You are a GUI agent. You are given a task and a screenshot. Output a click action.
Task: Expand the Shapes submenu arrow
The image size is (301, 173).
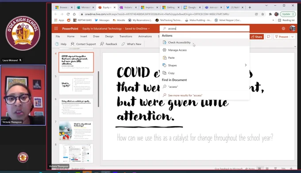(246, 65)
